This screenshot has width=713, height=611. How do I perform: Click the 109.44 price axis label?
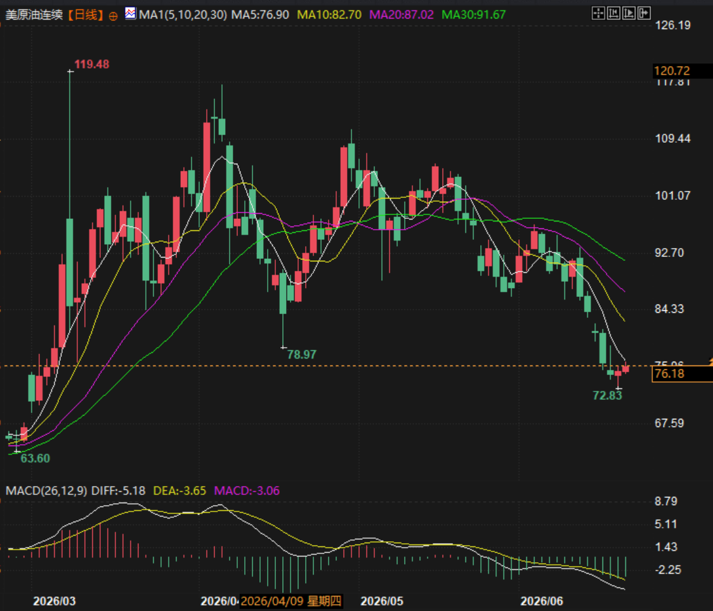(672, 139)
